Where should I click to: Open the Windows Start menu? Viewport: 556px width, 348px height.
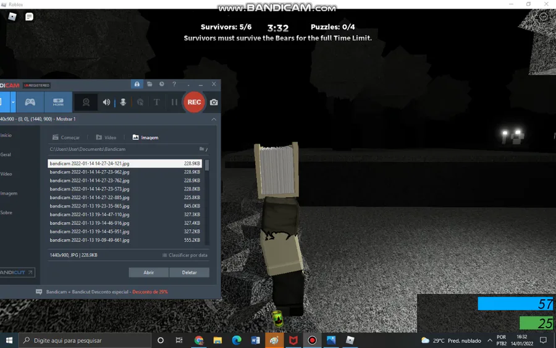[9, 341]
